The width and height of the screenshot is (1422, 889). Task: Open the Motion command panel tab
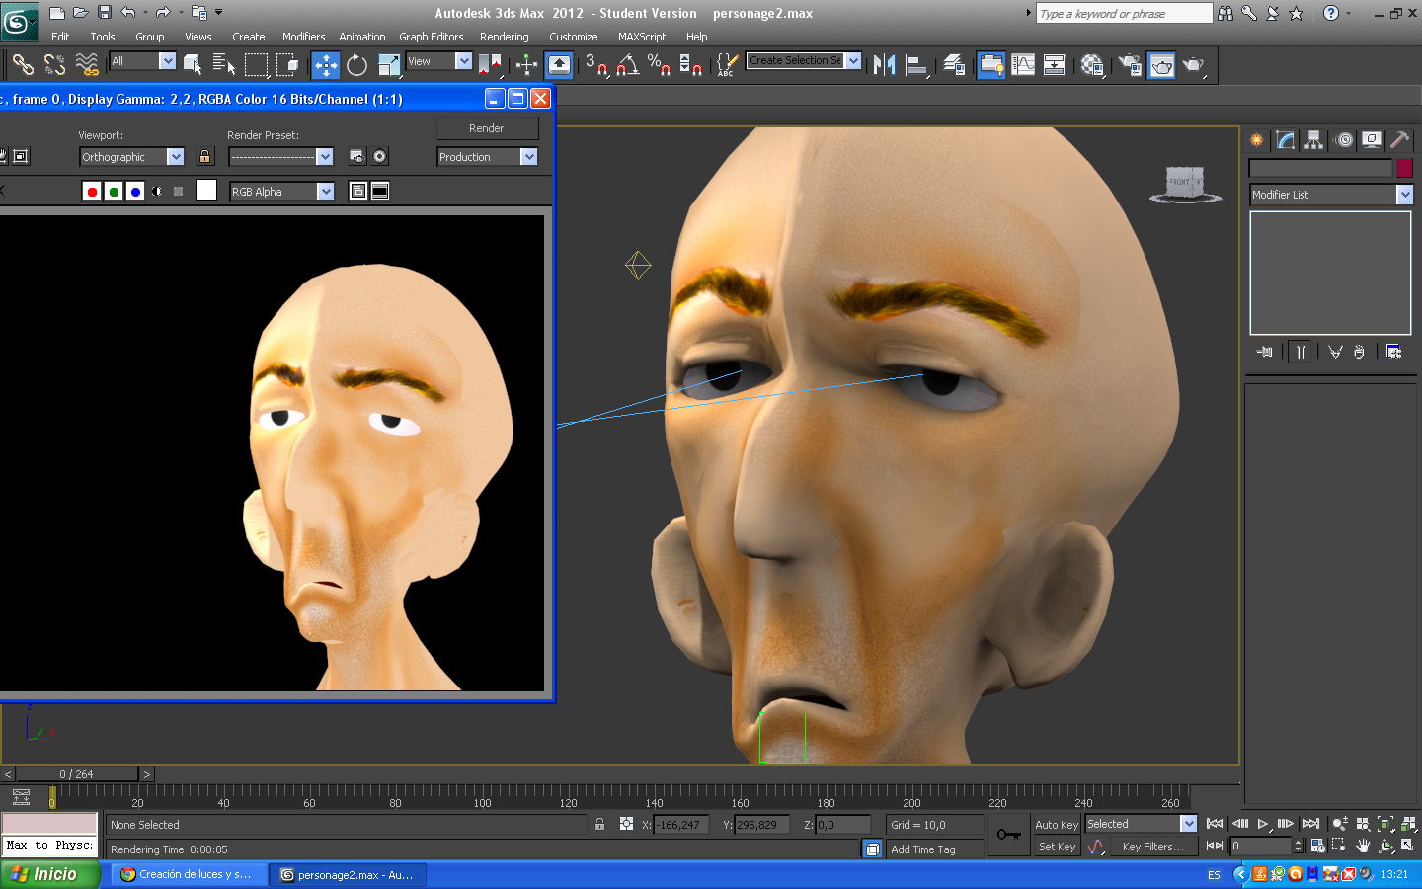click(1344, 140)
